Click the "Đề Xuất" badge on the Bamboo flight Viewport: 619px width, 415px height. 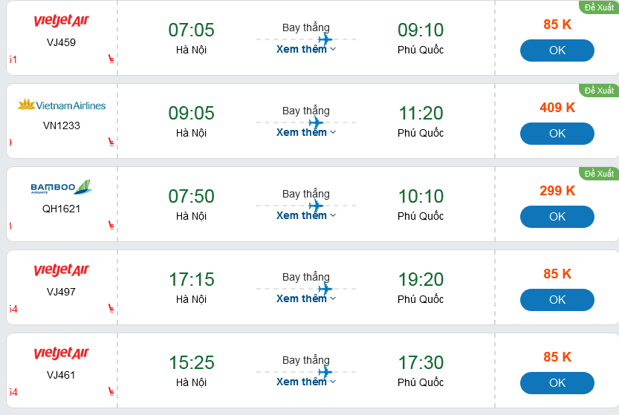(599, 174)
